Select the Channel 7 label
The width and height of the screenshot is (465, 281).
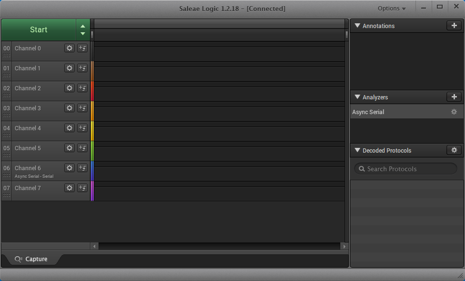pyautogui.click(x=28, y=188)
